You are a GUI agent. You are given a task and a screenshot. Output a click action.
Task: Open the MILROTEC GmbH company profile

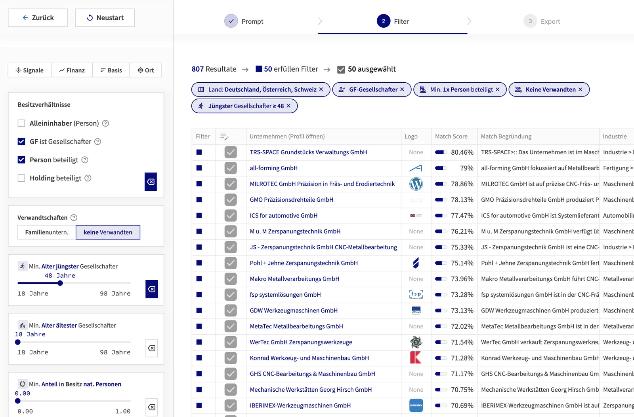click(x=322, y=184)
